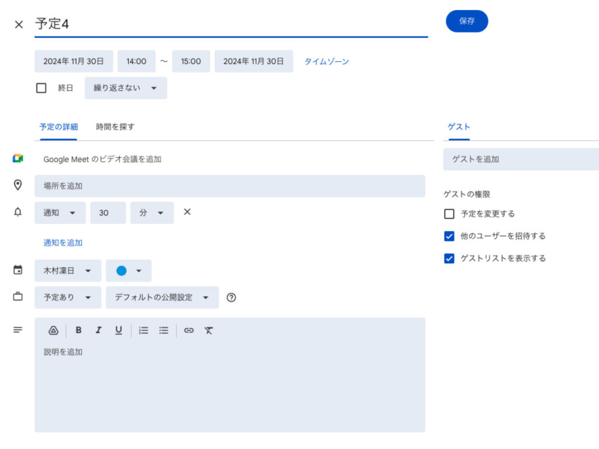Viewport: 599px width, 449px height.
Task: Insert a bulleted list in the description
Action: (x=163, y=330)
